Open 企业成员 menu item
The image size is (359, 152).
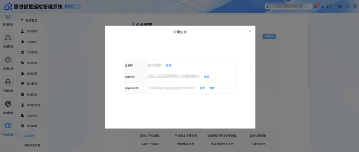pos(32,42)
